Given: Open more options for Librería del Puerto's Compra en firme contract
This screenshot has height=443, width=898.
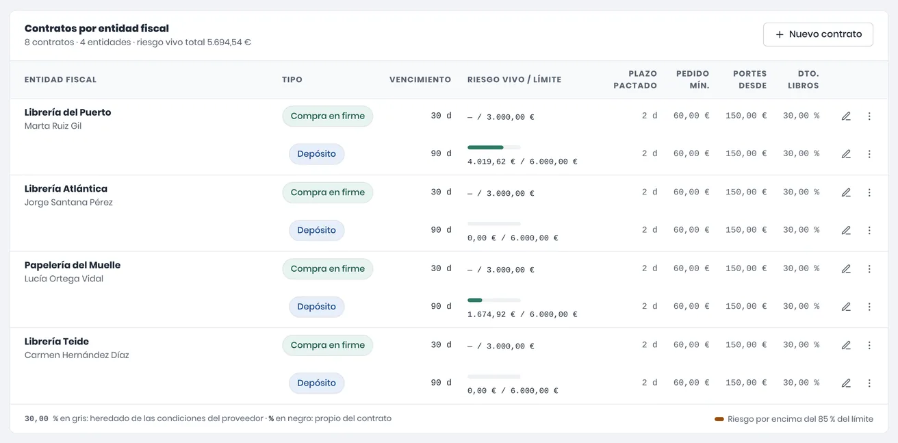Looking at the screenshot, I should (x=869, y=116).
